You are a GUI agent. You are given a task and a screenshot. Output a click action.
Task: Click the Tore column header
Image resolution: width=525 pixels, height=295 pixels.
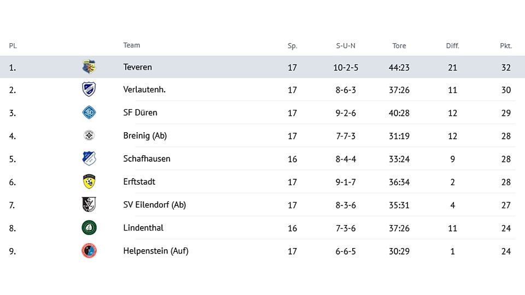pos(399,46)
